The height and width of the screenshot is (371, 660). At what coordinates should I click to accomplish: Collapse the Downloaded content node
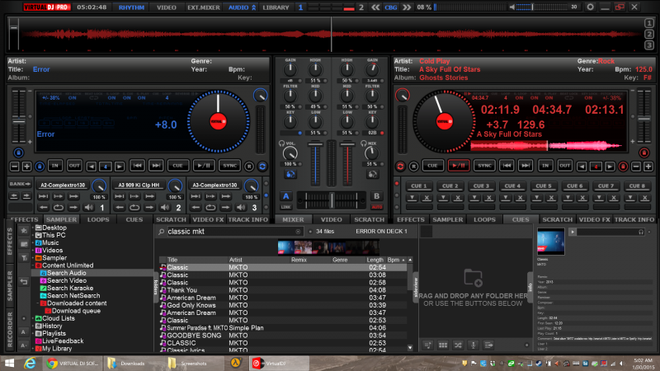[38, 303]
